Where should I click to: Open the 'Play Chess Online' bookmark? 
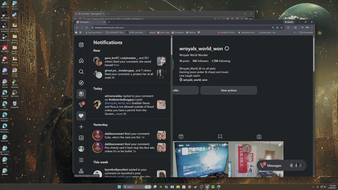click(94, 32)
